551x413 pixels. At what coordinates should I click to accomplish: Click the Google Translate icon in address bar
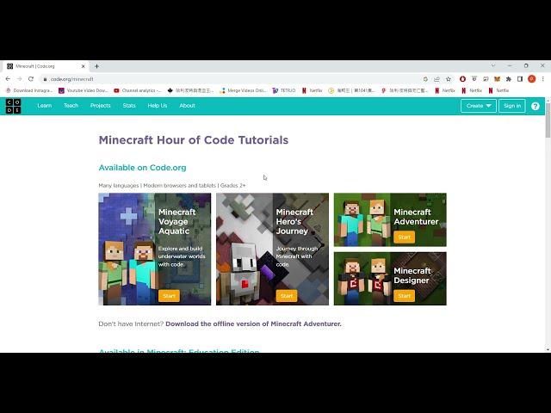[425, 79]
